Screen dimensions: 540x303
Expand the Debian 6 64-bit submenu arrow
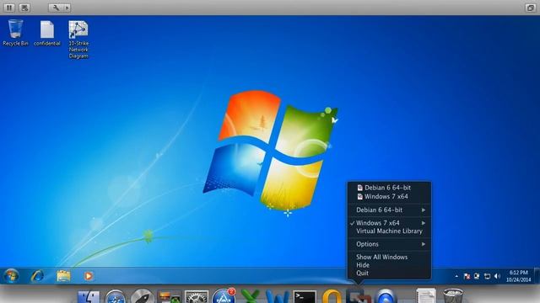(x=424, y=210)
